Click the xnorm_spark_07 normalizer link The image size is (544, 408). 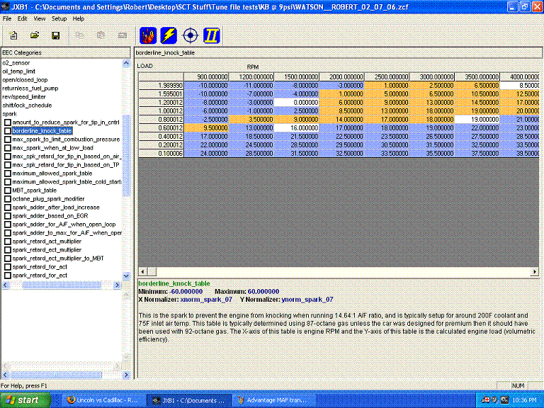206,300
